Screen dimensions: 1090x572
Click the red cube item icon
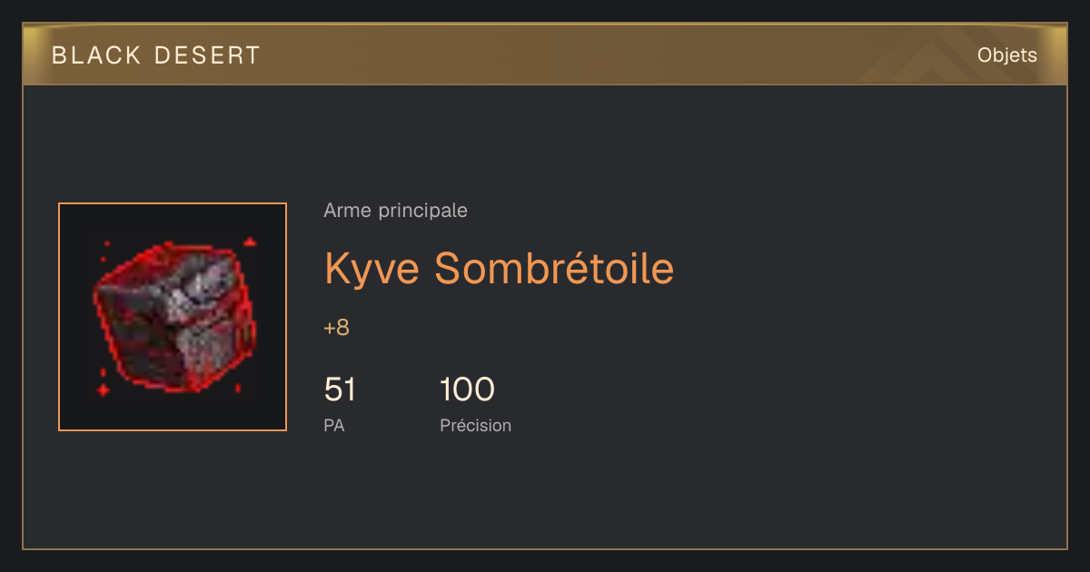(x=173, y=317)
